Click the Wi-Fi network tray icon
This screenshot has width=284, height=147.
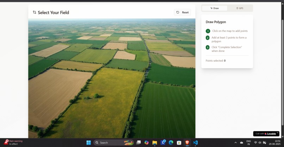(255, 143)
